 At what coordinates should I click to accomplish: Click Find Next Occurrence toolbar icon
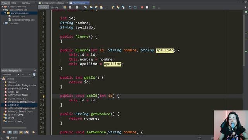pos(96,7)
